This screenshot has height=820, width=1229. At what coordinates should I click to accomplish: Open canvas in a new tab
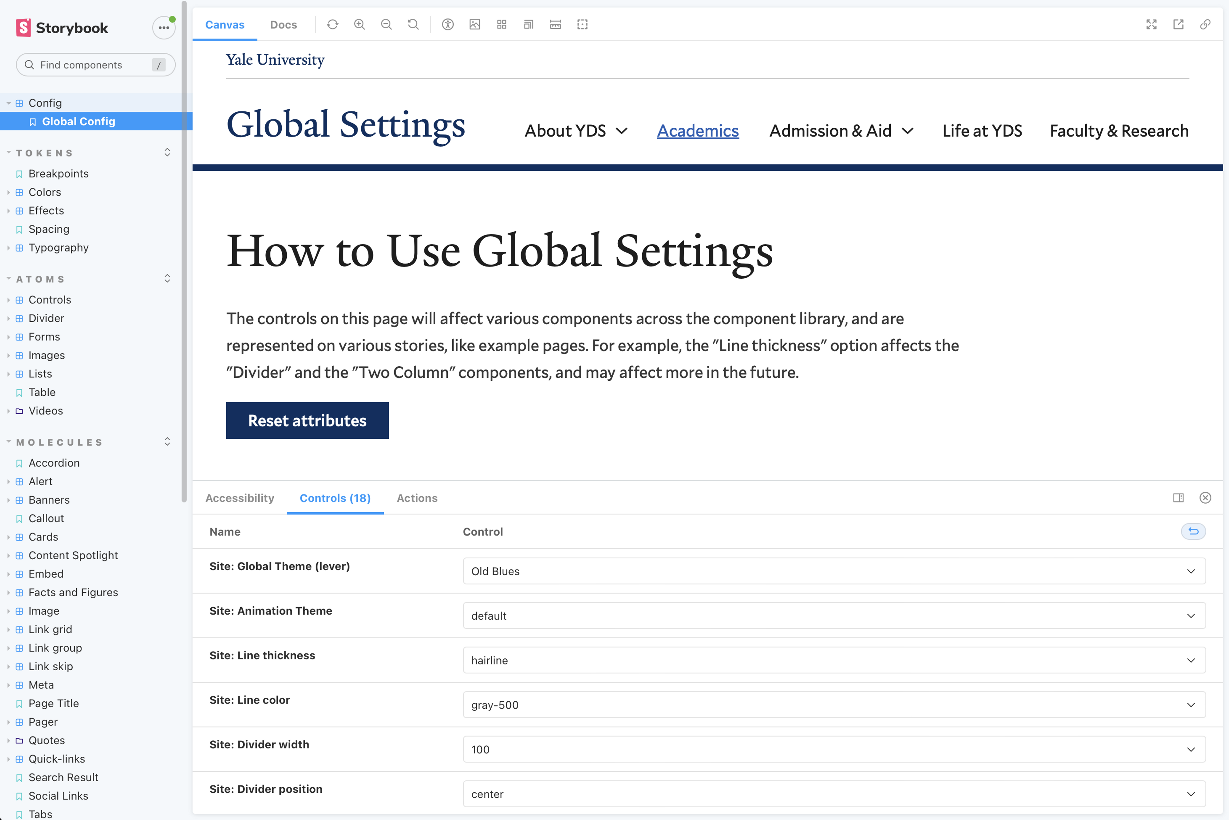[x=1178, y=25]
